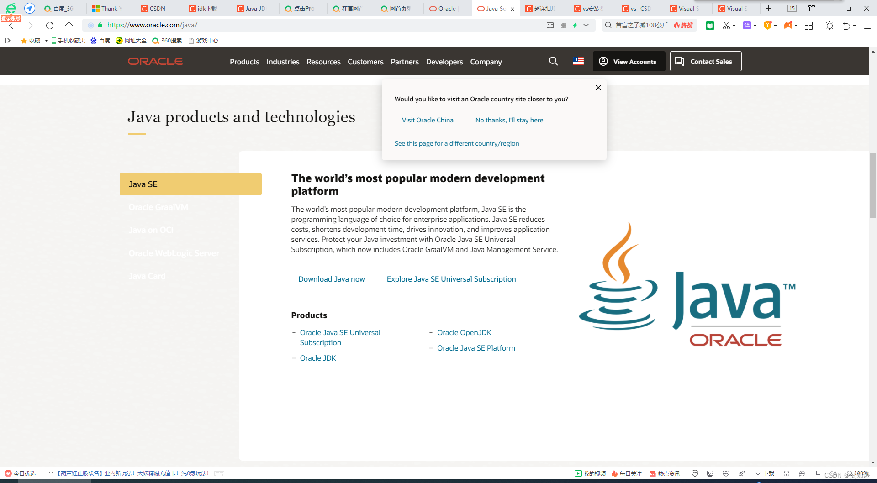This screenshot has height=483, width=877.
Task: Click the green lightning speed mode icon
Action: pyautogui.click(x=575, y=25)
